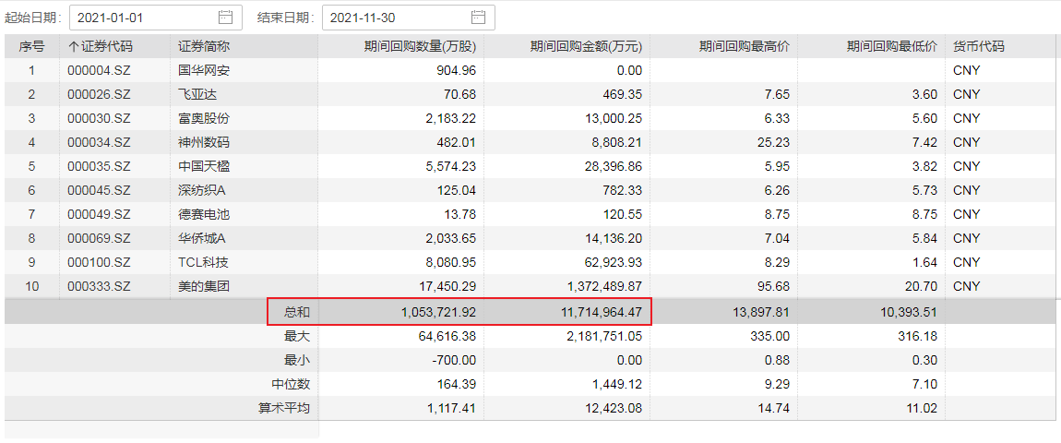Focus the start date field 2021-01-01
Viewport: 1061px width, 443px height.
point(156,18)
